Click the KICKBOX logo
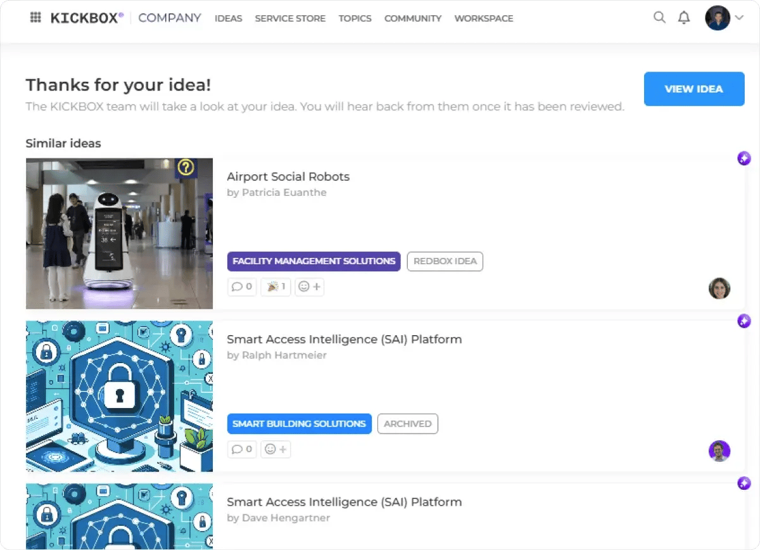Viewport: 760px width, 550px height. [x=87, y=18]
